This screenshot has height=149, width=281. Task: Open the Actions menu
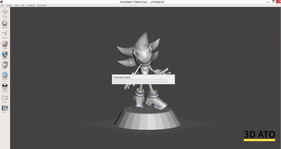coord(9,5)
